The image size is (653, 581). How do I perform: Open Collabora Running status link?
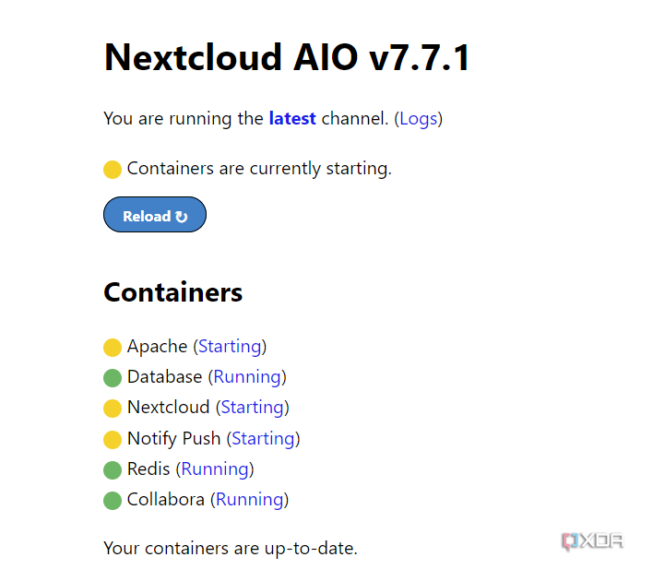point(250,499)
